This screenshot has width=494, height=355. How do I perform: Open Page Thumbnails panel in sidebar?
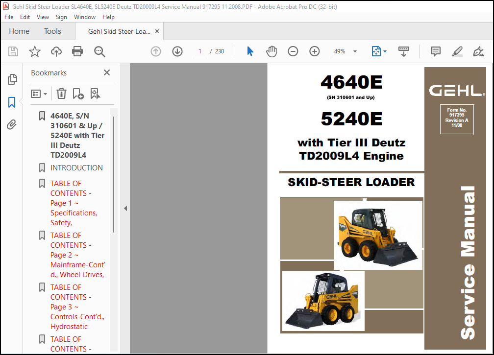coord(12,79)
